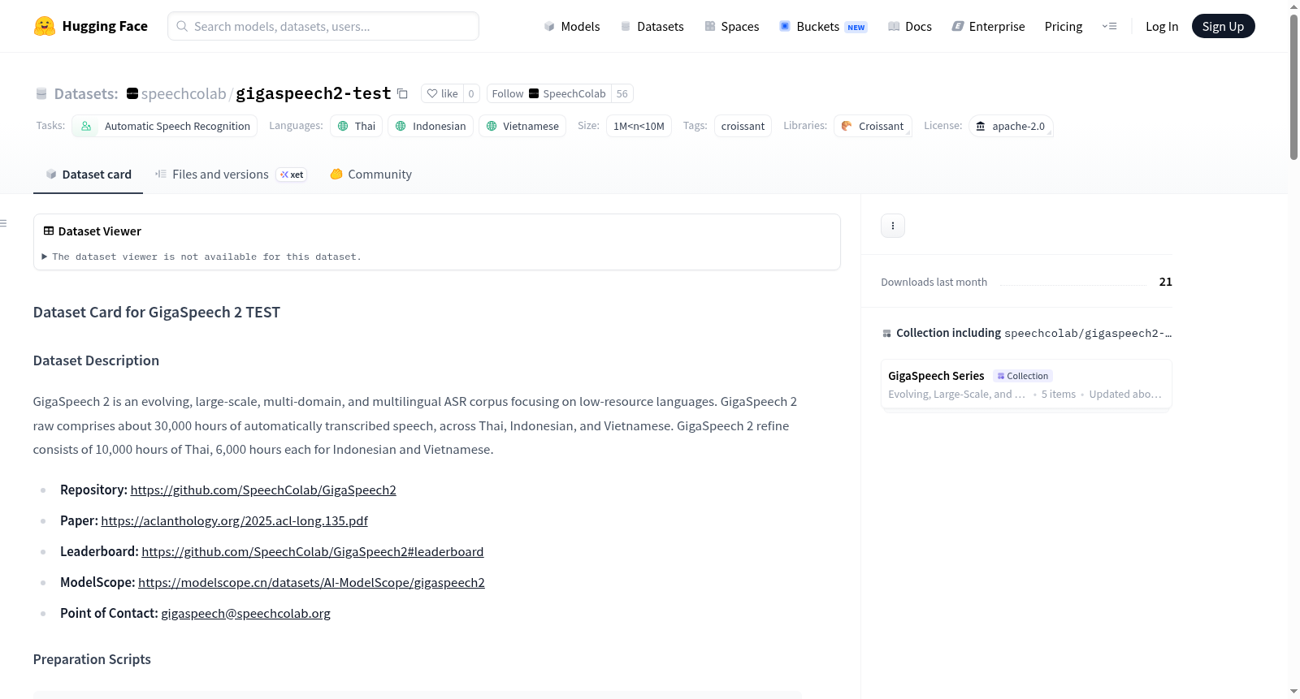Open the speechcolab organization link
The image size is (1300, 699).
184,93
